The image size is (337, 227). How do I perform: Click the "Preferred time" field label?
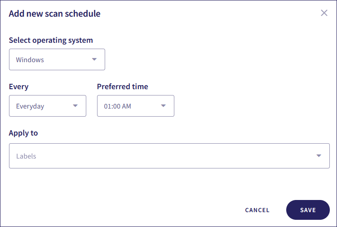click(x=122, y=86)
